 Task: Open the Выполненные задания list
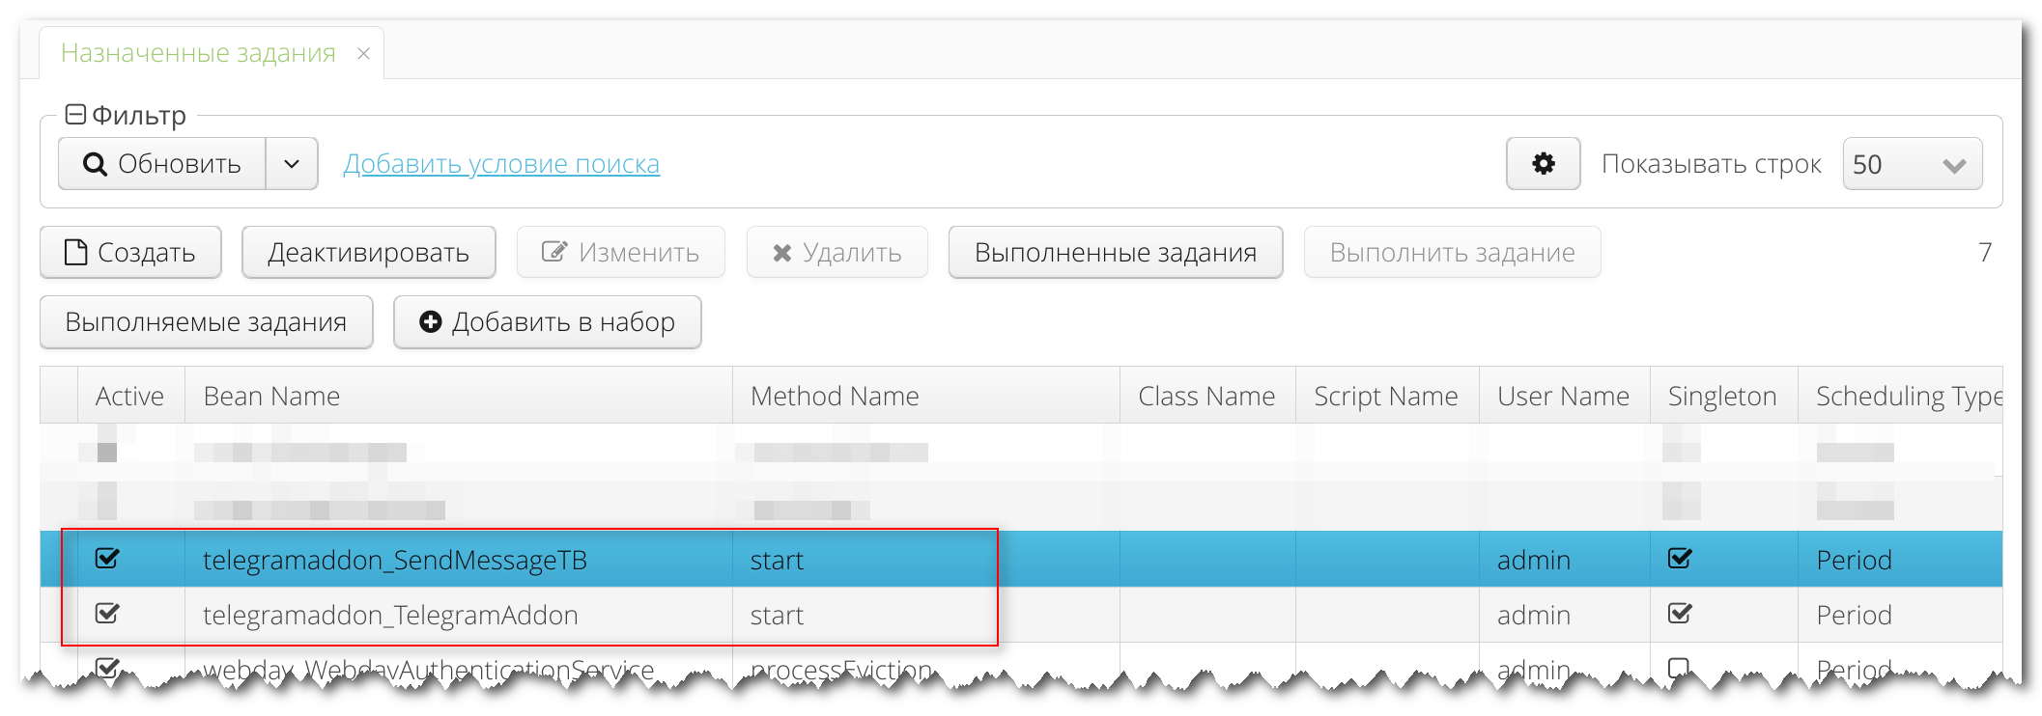pyautogui.click(x=1115, y=253)
